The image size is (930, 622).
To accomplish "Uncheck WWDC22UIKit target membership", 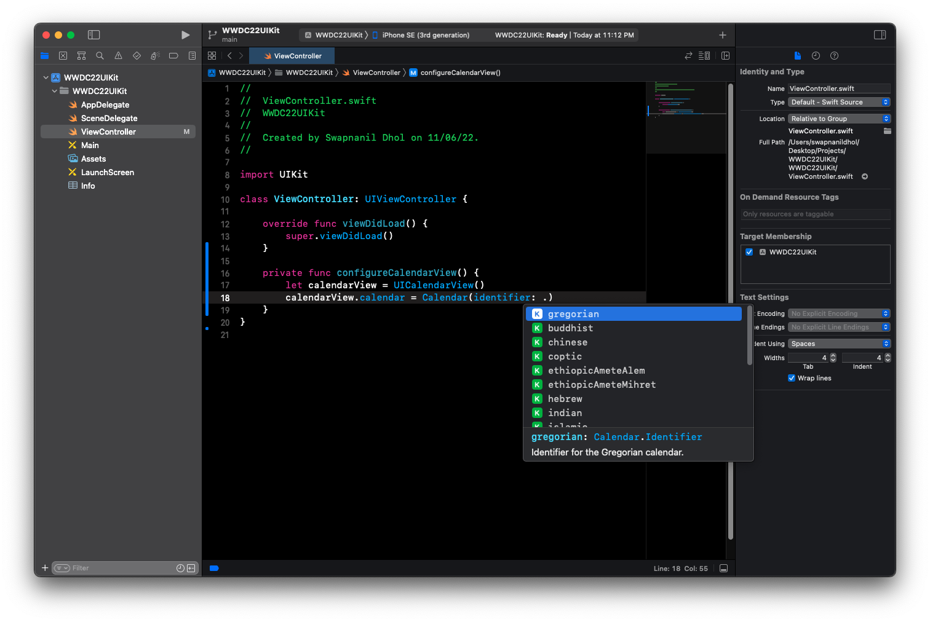I will coord(749,252).
